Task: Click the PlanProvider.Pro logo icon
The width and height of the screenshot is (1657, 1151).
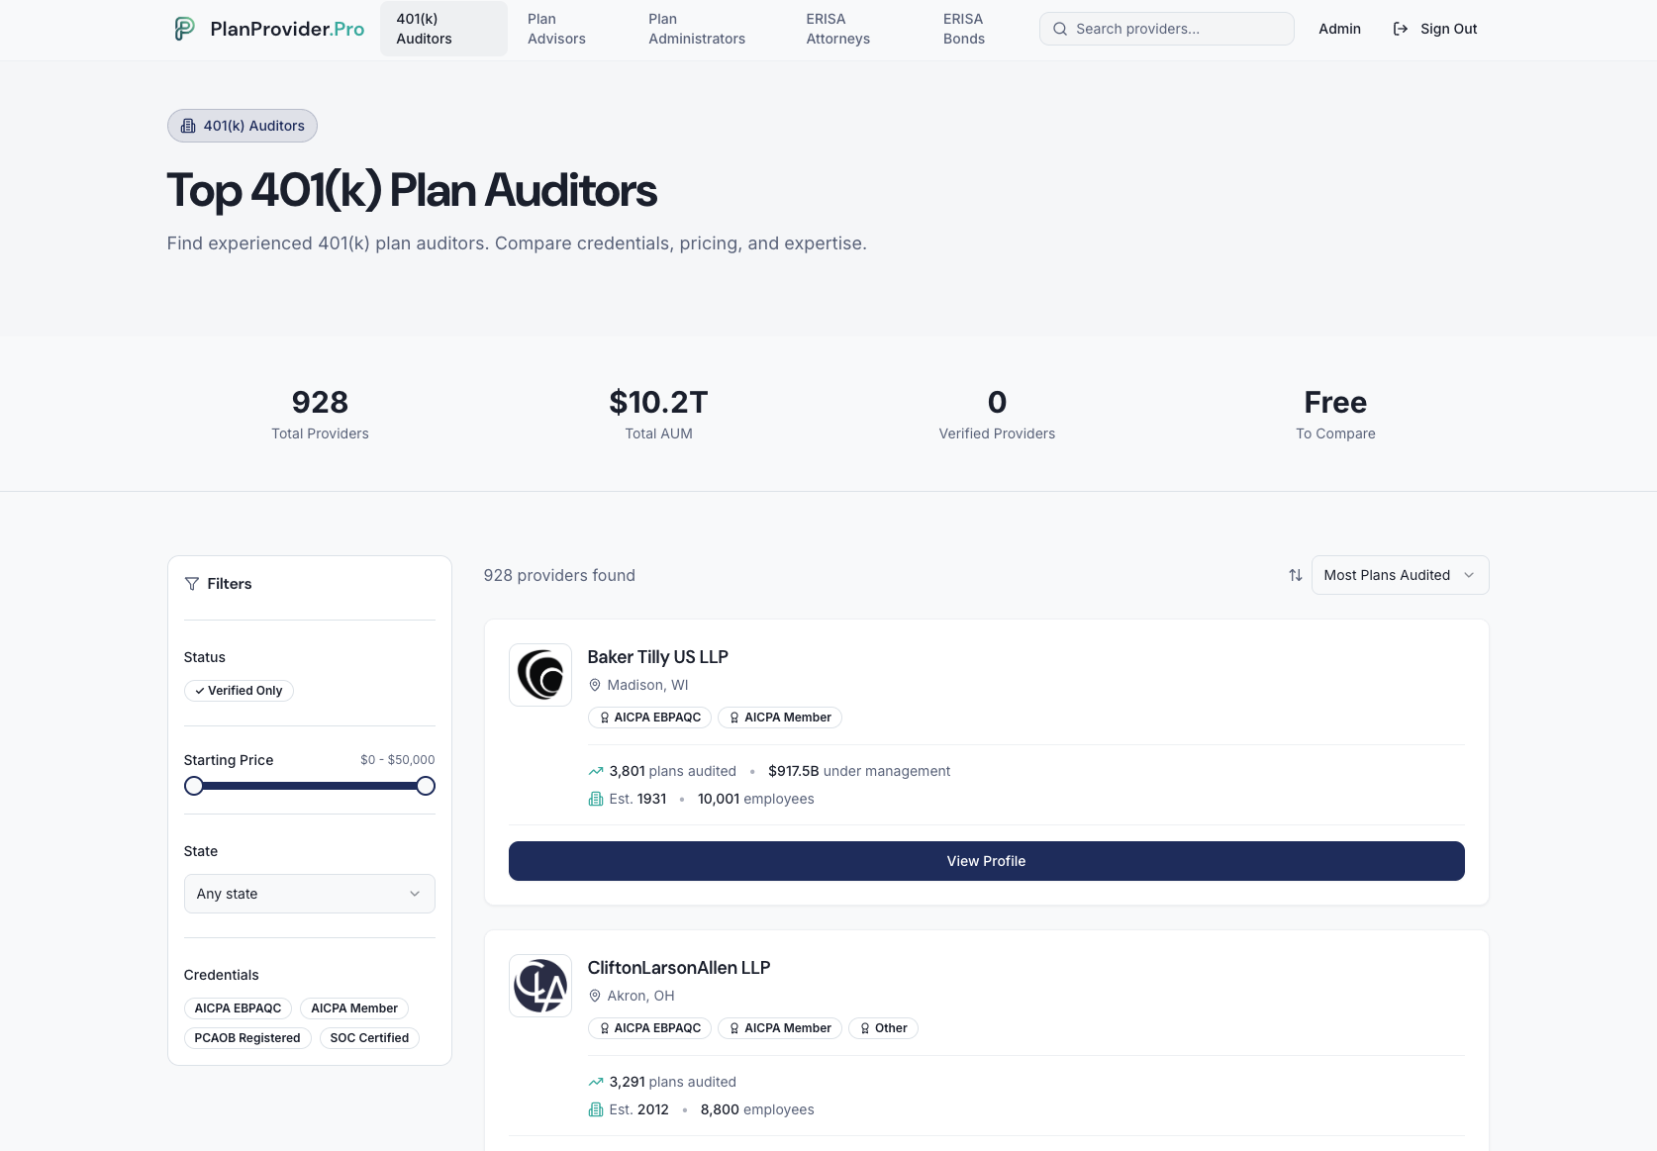Action: click(184, 29)
